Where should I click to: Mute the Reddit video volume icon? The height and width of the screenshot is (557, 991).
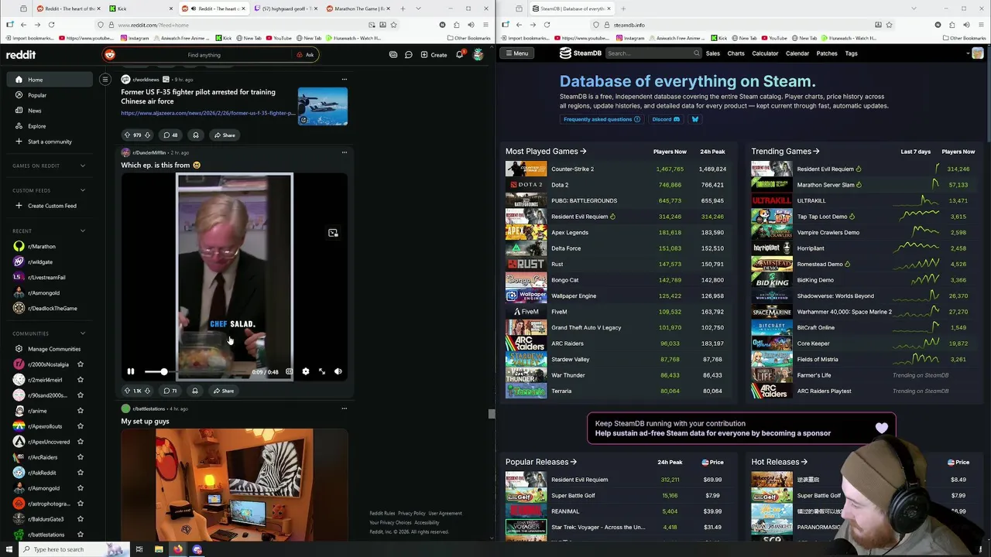pyautogui.click(x=338, y=372)
